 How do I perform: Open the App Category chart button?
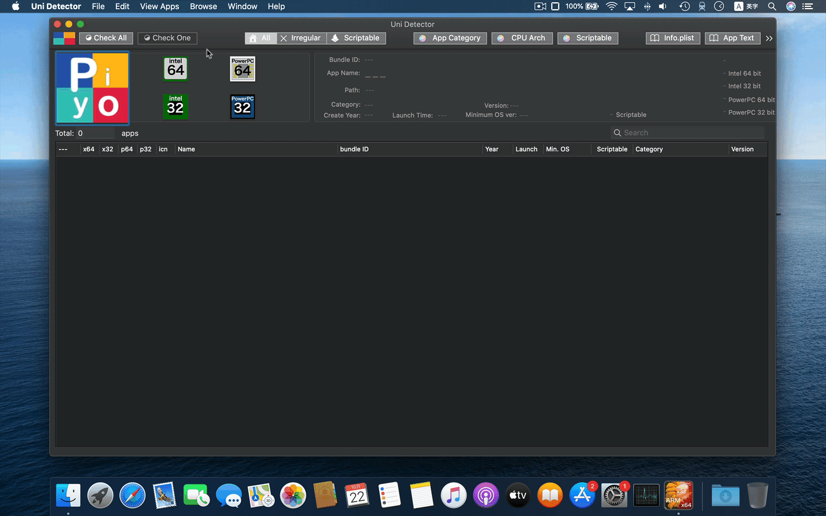[450, 38]
